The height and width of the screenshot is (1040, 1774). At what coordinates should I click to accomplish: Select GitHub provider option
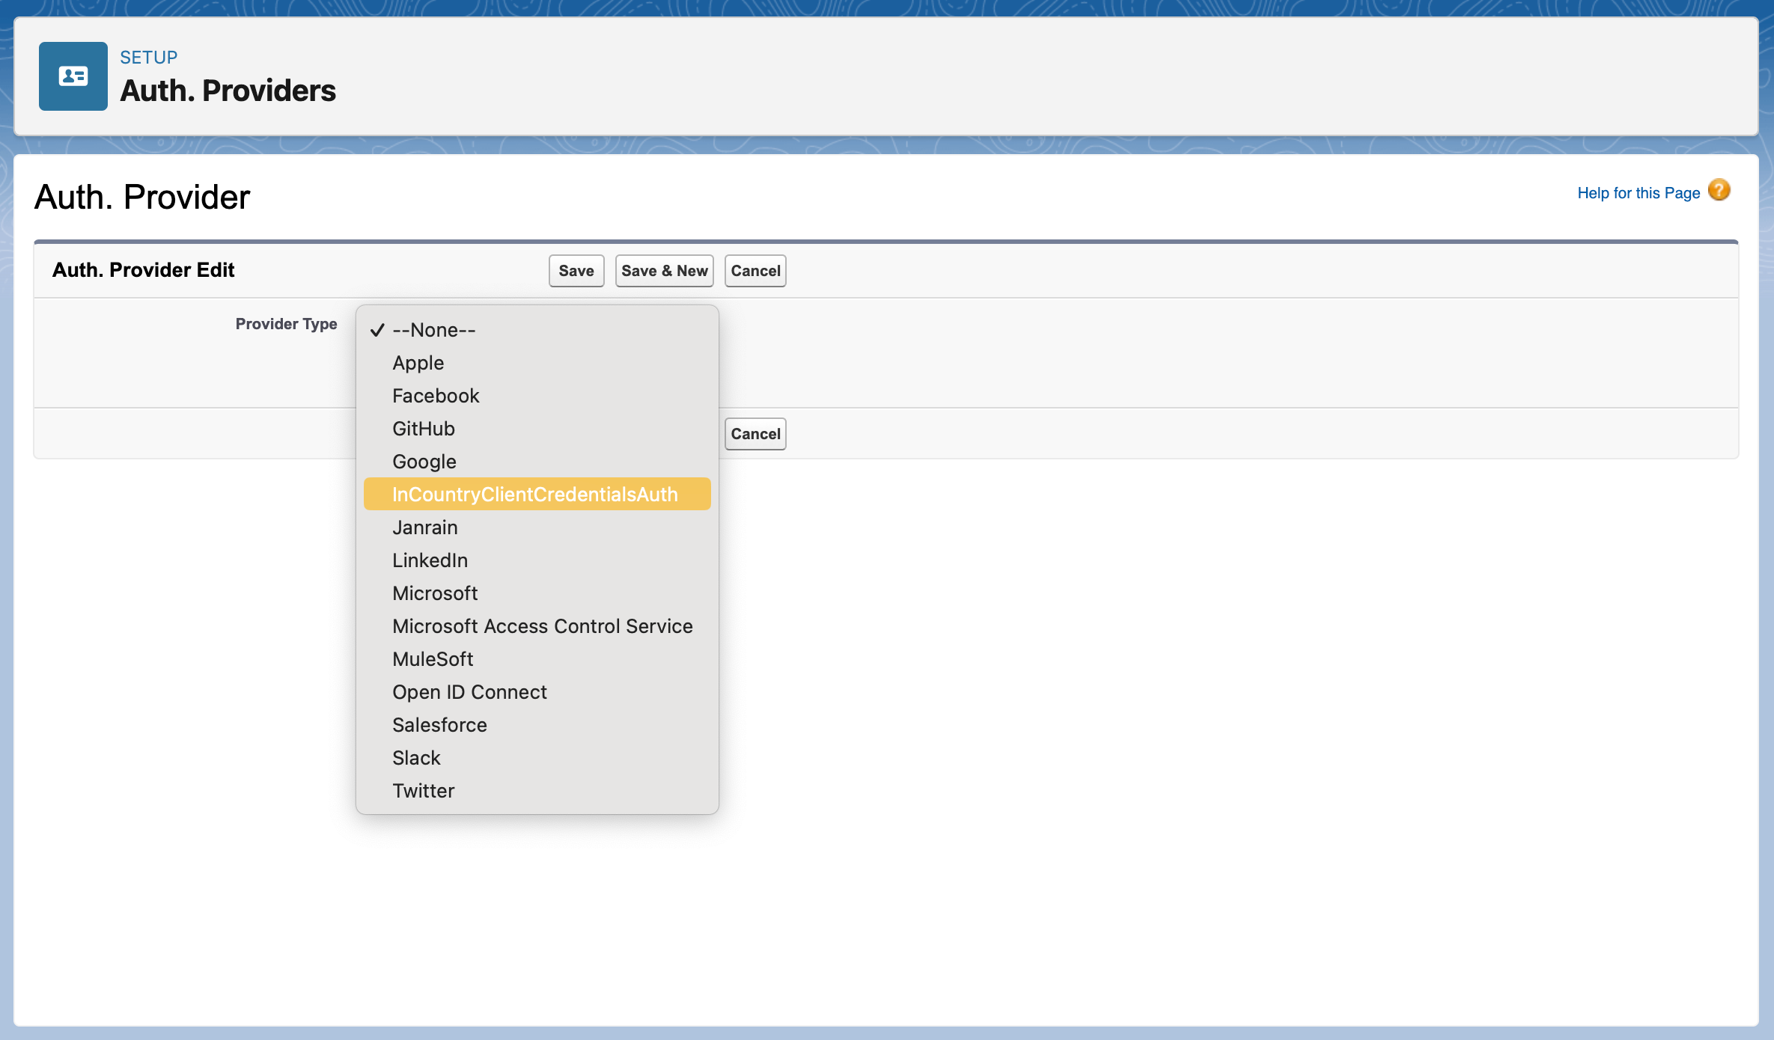pos(423,429)
